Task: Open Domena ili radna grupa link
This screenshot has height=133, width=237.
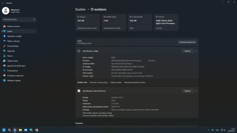Action: coord(99,83)
